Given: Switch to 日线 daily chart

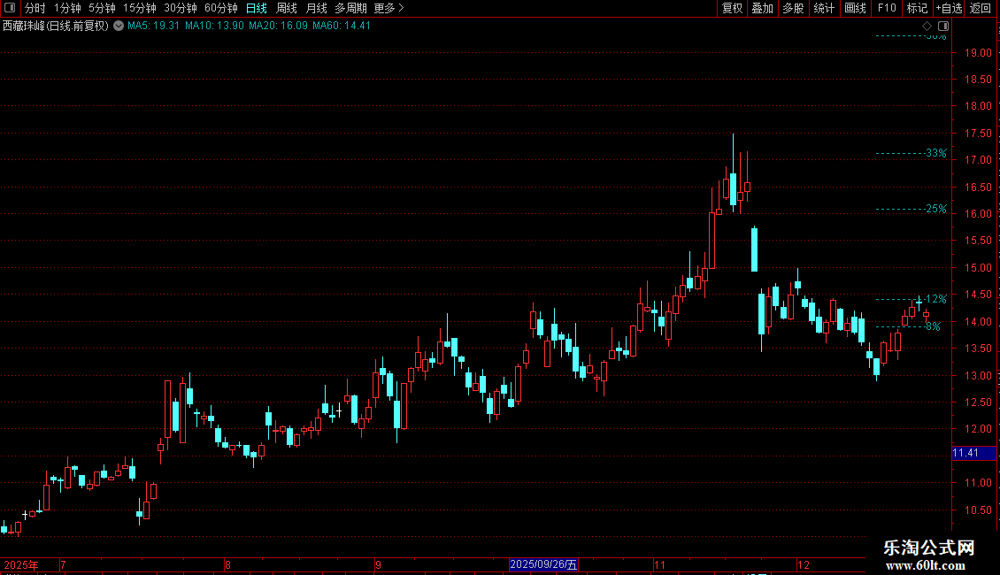Looking at the screenshot, I should coord(257,8).
